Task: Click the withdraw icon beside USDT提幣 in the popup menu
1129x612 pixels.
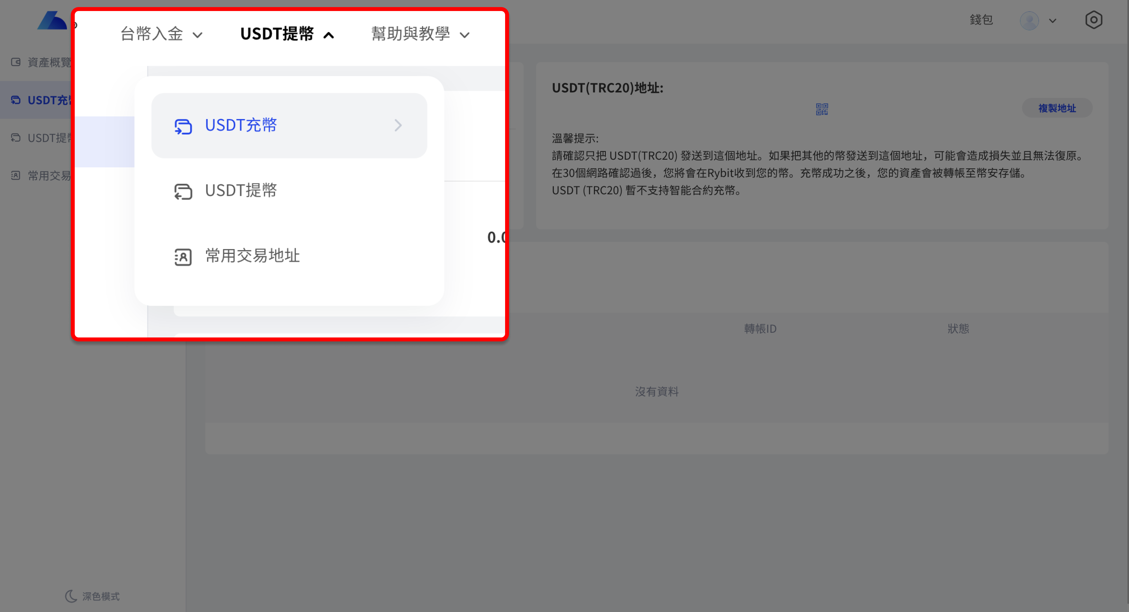Action: pyautogui.click(x=183, y=191)
